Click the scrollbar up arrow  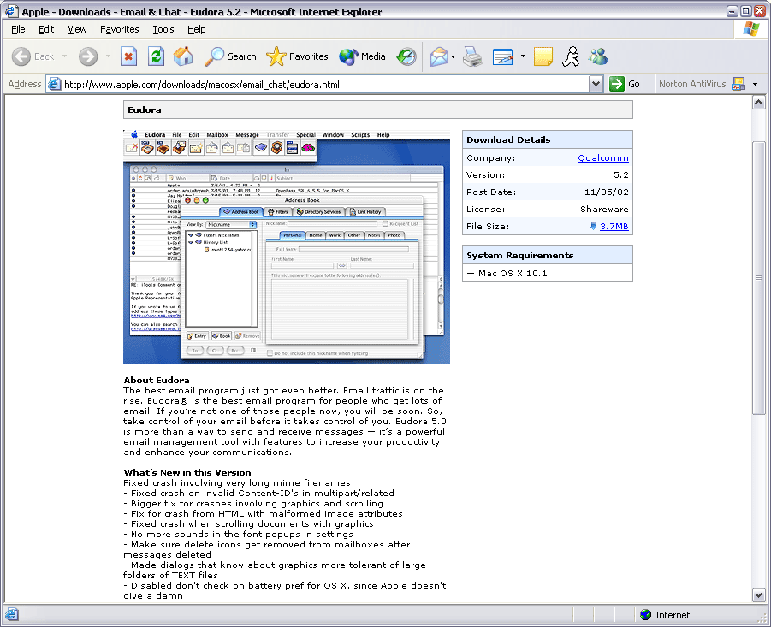pos(759,102)
